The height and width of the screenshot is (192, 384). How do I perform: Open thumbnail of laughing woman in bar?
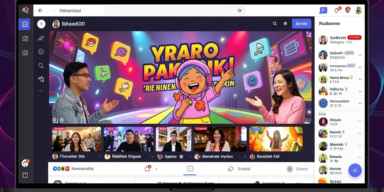[x=220, y=139]
